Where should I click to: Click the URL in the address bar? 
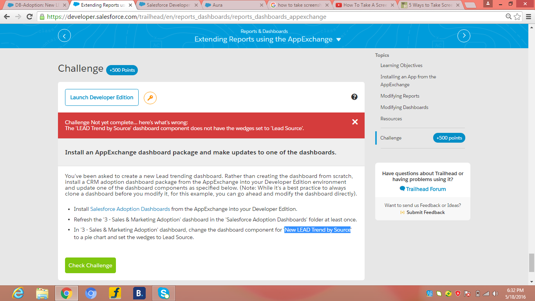point(186,17)
